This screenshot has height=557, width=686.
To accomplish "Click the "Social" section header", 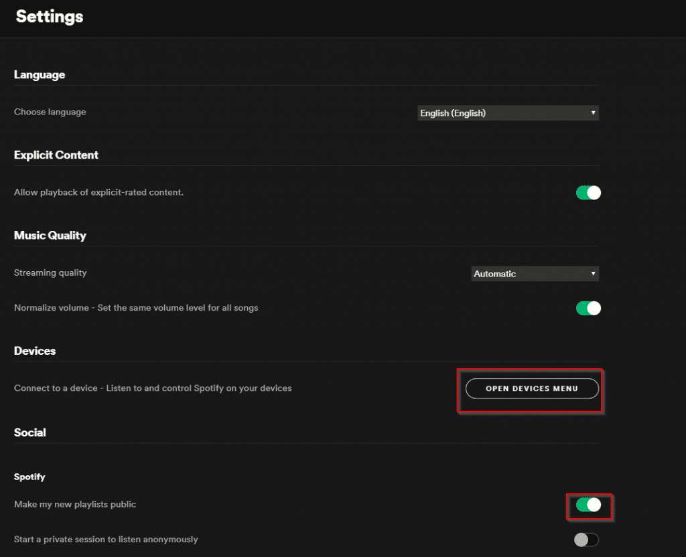I will coord(29,432).
